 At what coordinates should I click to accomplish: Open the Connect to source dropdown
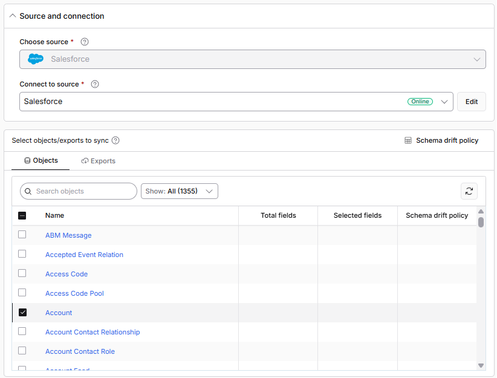tap(236, 102)
